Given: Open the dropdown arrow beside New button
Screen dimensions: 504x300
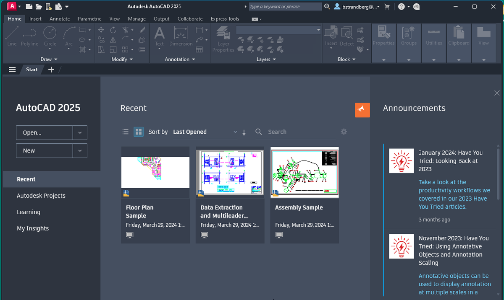Looking at the screenshot, I should pos(80,150).
